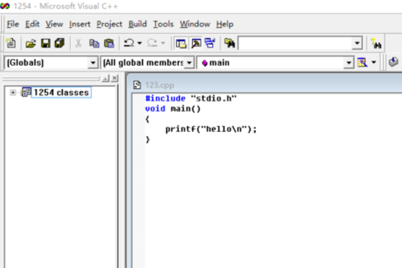Click the Open file folder icon

click(x=31, y=44)
